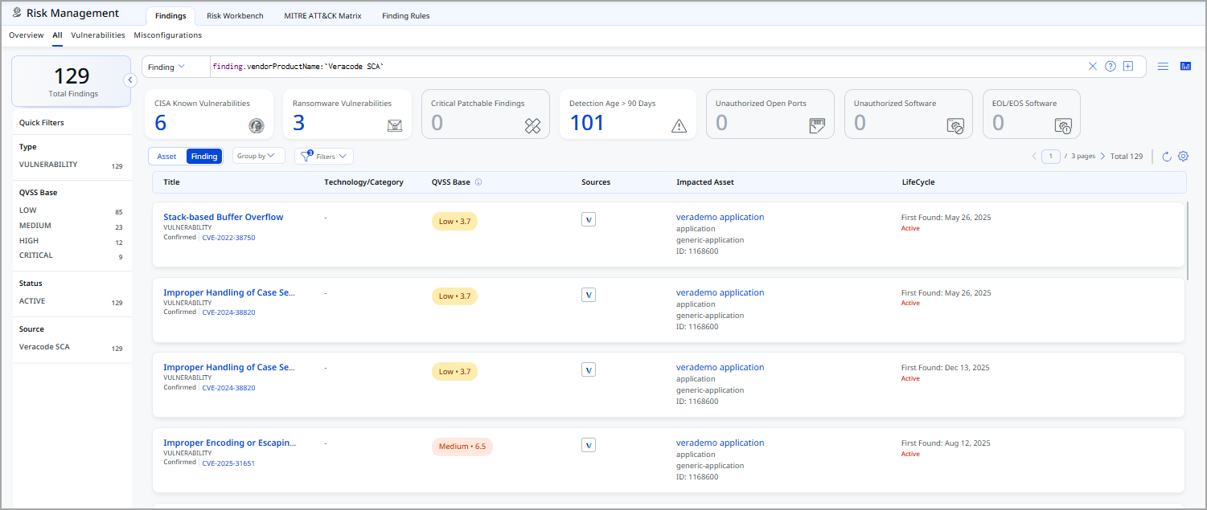Go to the next results page
This screenshot has height=510, width=1207.
click(1102, 157)
